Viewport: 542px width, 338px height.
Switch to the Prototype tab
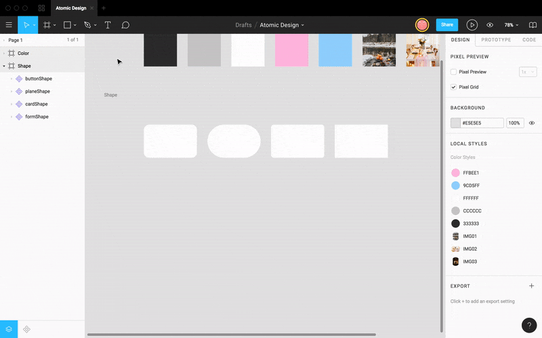point(496,40)
